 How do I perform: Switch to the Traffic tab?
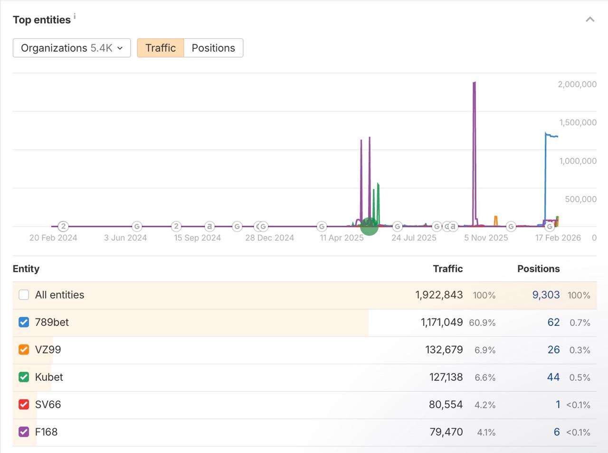click(161, 48)
